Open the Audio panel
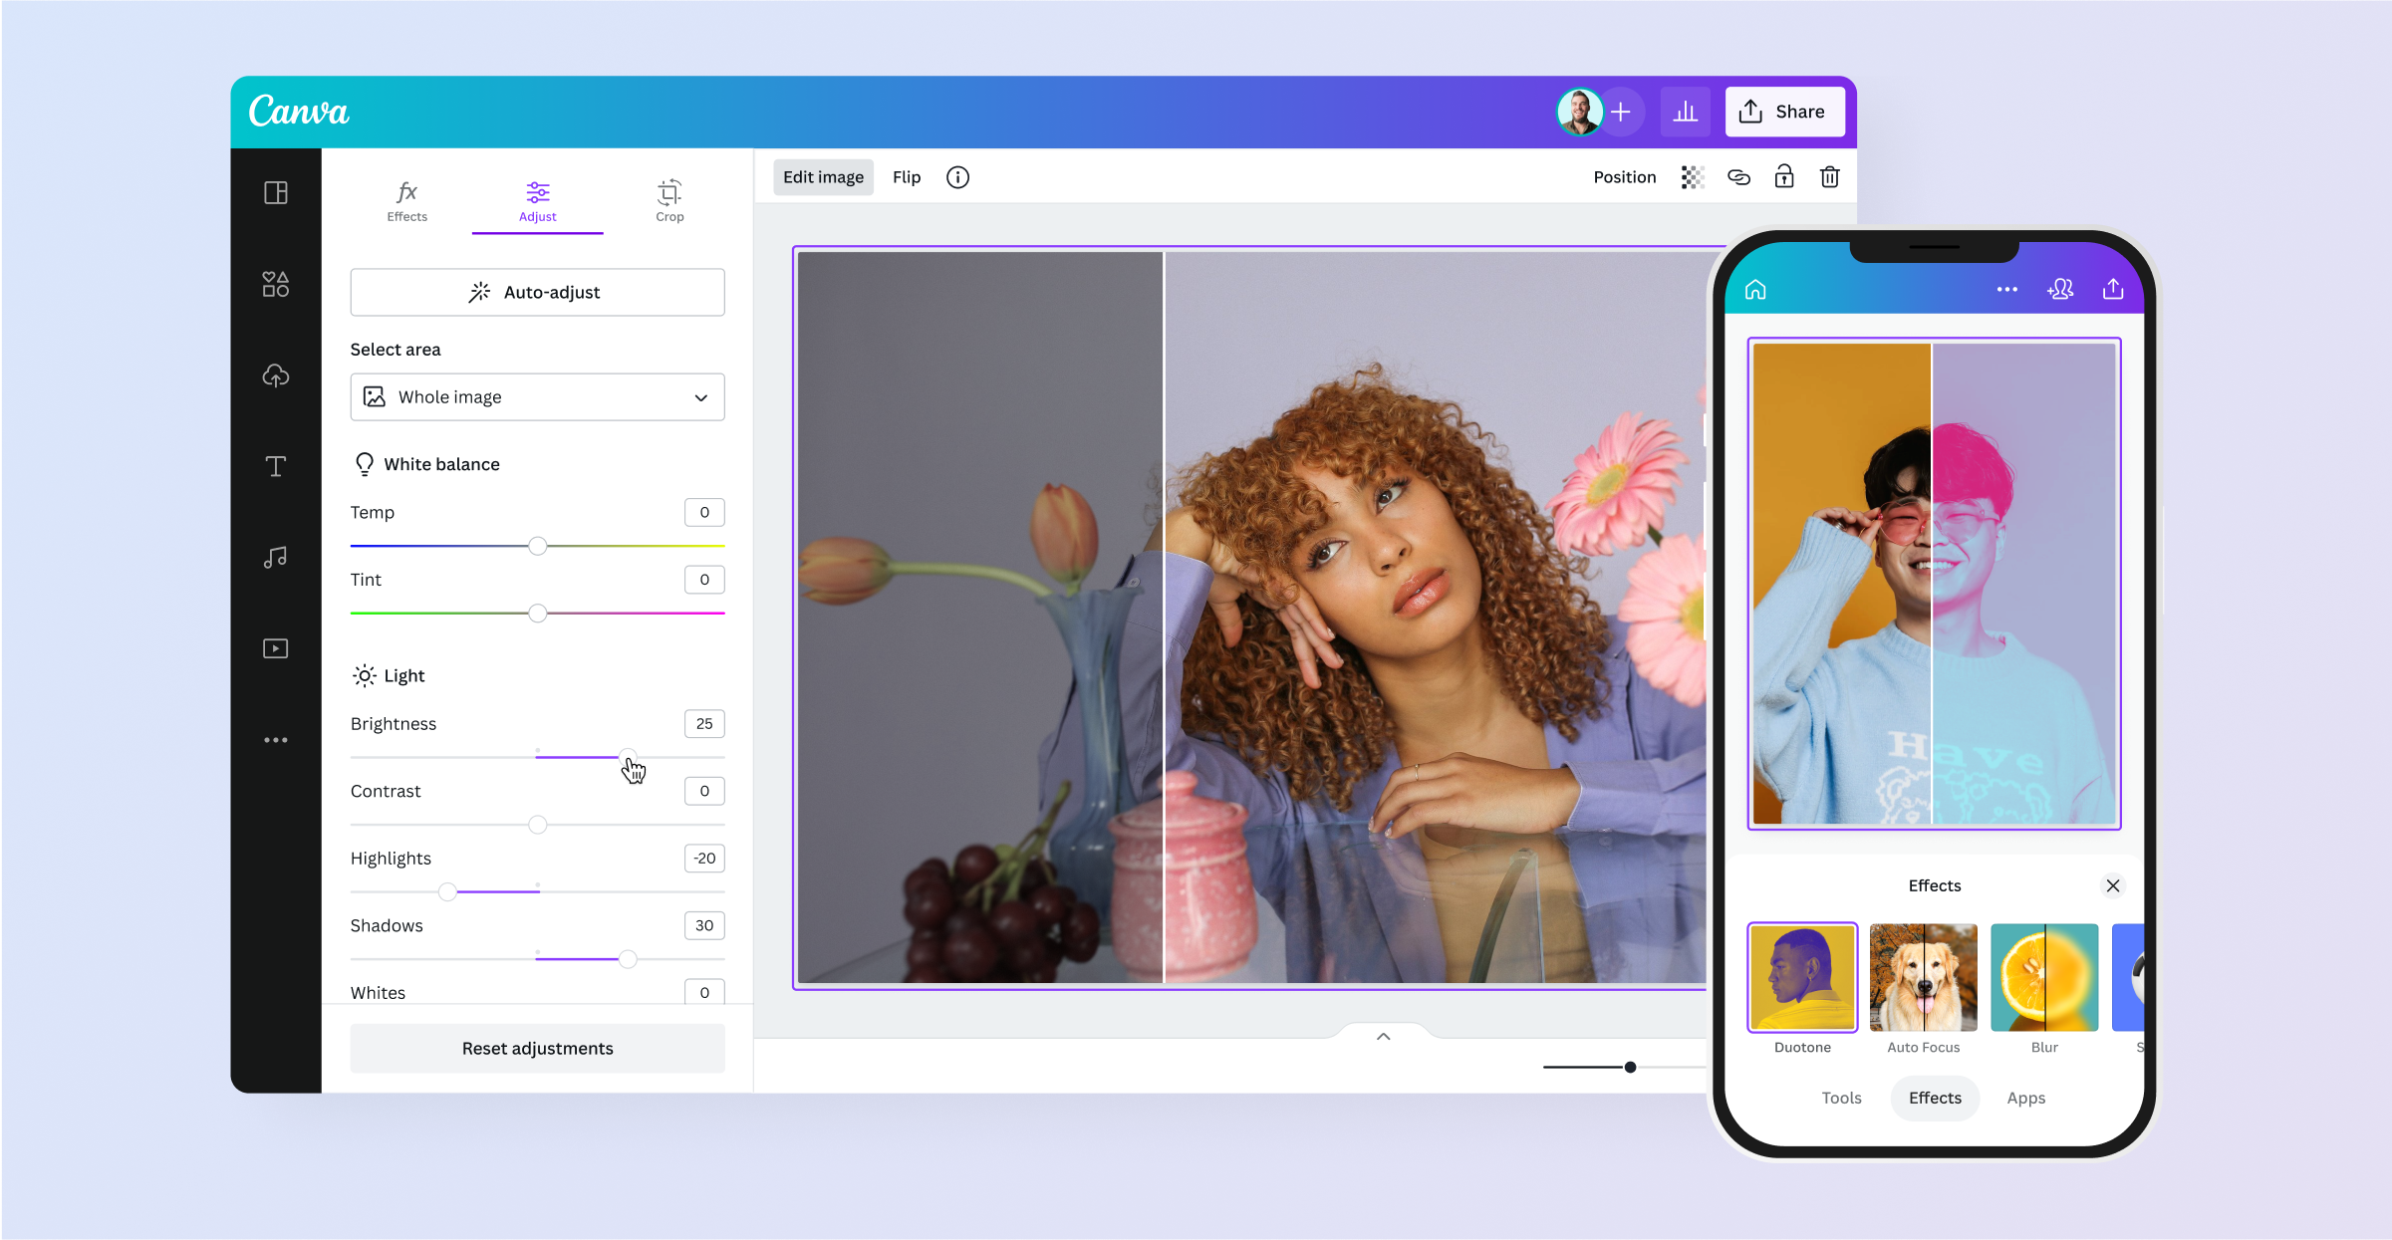 [x=276, y=557]
